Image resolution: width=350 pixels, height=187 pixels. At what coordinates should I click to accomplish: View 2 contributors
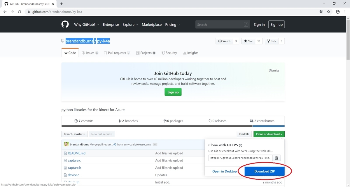pyautogui.click(x=262, y=121)
